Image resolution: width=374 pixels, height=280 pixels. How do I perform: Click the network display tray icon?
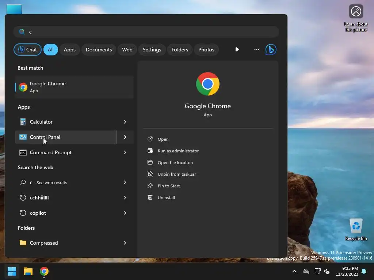click(317, 271)
